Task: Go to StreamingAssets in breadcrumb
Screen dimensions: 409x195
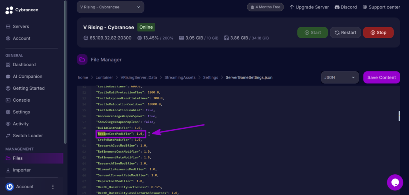Action: pyautogui.click(x=180, y=78)
